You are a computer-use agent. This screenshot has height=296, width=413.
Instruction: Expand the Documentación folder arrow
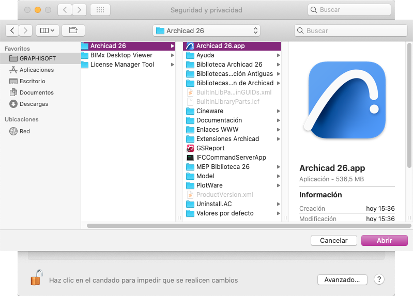[279, 120]
